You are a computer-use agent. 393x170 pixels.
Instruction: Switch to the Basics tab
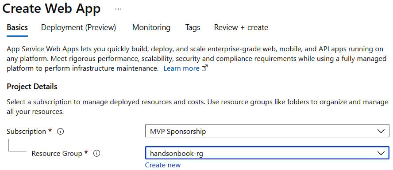point(17,27)
